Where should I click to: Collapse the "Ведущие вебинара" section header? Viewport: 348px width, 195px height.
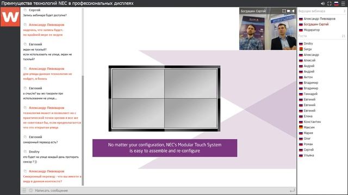point(322,11)
